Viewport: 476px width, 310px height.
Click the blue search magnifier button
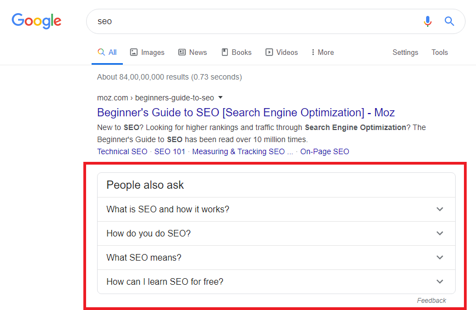click(449, 21)
